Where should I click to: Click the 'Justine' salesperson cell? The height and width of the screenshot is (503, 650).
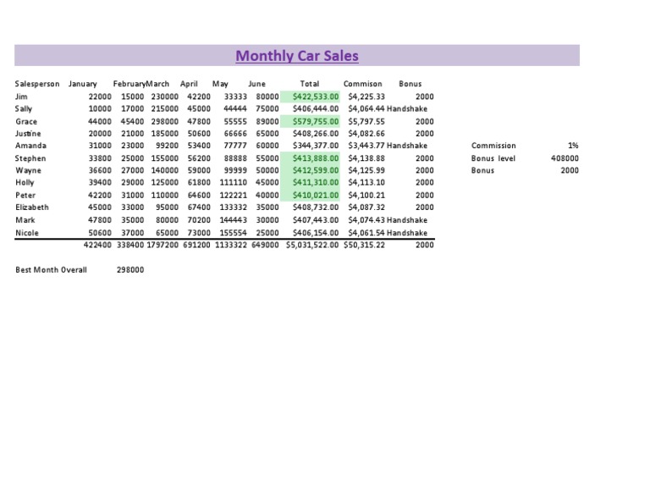pyautogui.click(x=28, y=134)
